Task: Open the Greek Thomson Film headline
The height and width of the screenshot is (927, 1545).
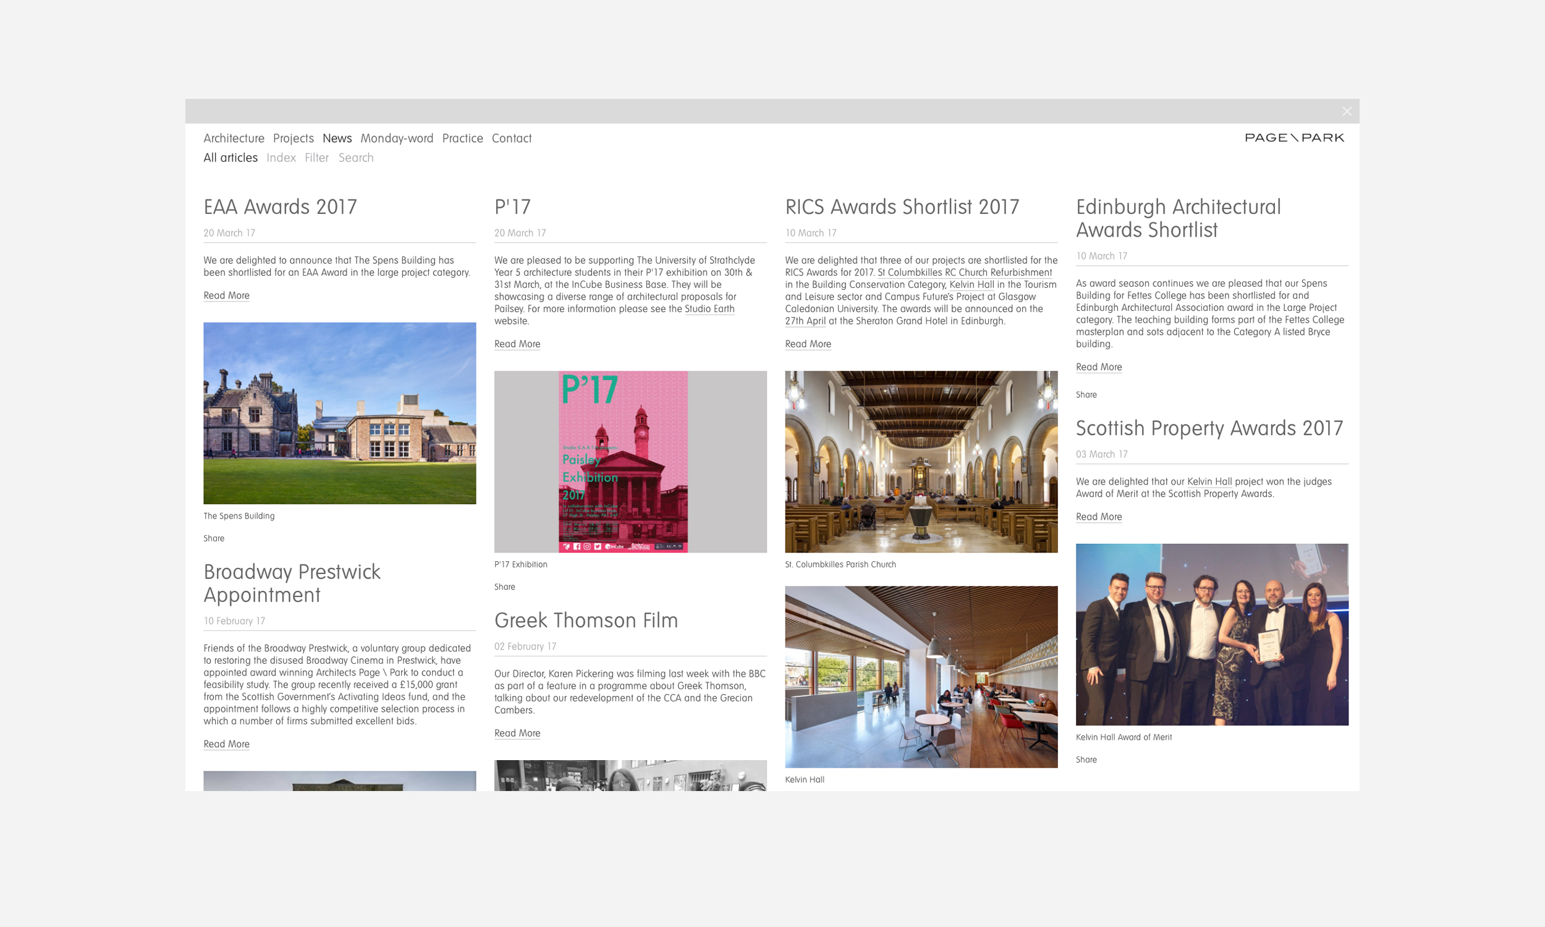Action: tap(586, 620)
